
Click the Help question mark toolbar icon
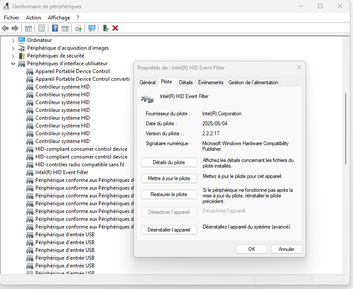click(x=55, y=28)
